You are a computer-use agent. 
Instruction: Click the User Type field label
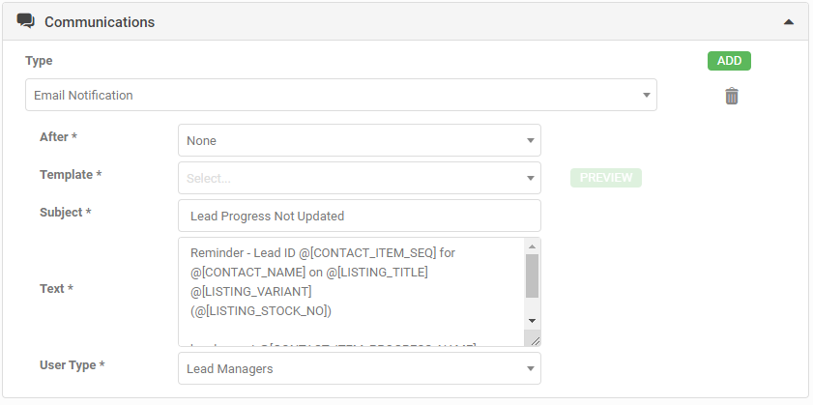tap(72, 365)
